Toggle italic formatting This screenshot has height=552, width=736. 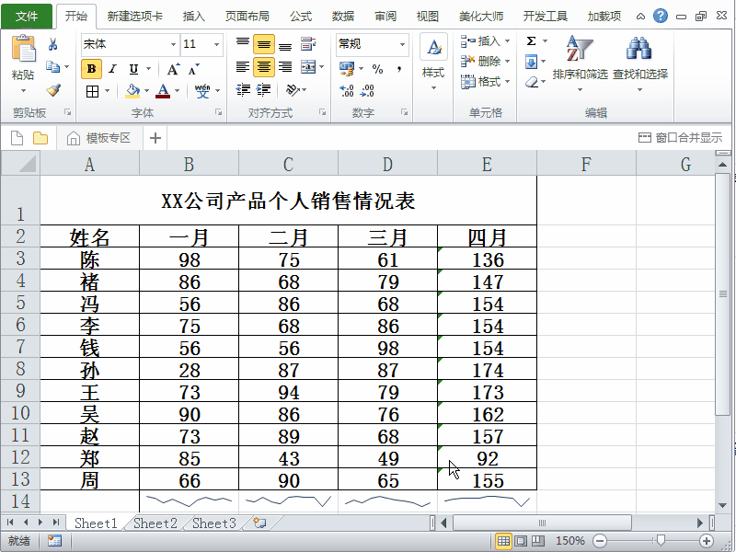point(112,68)
